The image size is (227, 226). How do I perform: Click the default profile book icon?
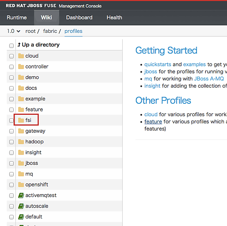click(x=21, y=217)
